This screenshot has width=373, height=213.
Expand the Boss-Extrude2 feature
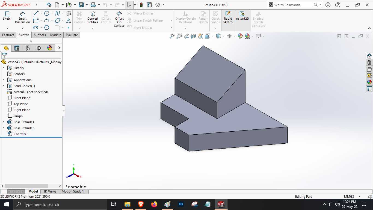(x=3, y=128)
